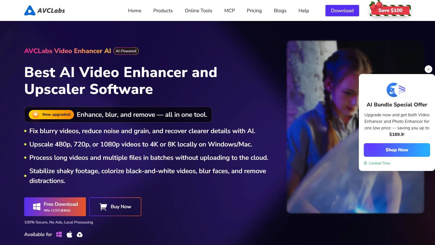
Task: Click the purple Download button in header
Action: (342, 11)
